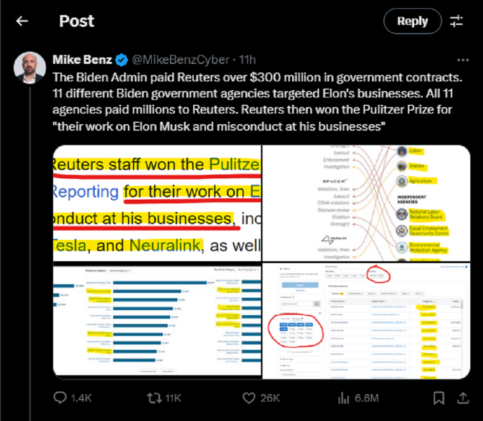The width and height of the screenshot is (483, 421).
Task: Share the post via share icon
Action: tap(463, 398)
